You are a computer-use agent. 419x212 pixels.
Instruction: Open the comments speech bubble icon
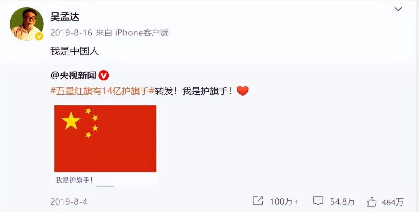318,202
